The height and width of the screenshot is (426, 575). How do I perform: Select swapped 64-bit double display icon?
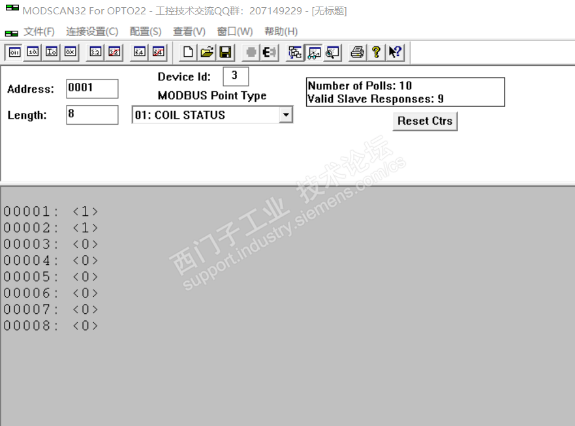click(x=158, y=52)
